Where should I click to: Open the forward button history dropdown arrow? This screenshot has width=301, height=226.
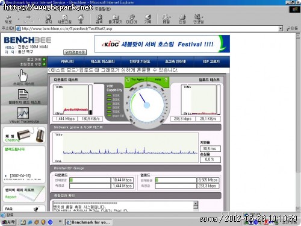point(39,19)
